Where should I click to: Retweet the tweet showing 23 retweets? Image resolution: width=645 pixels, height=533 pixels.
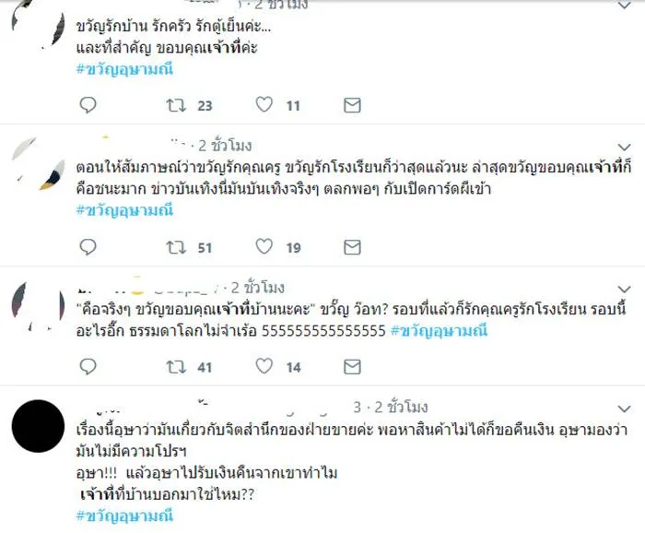click(176, 105)
